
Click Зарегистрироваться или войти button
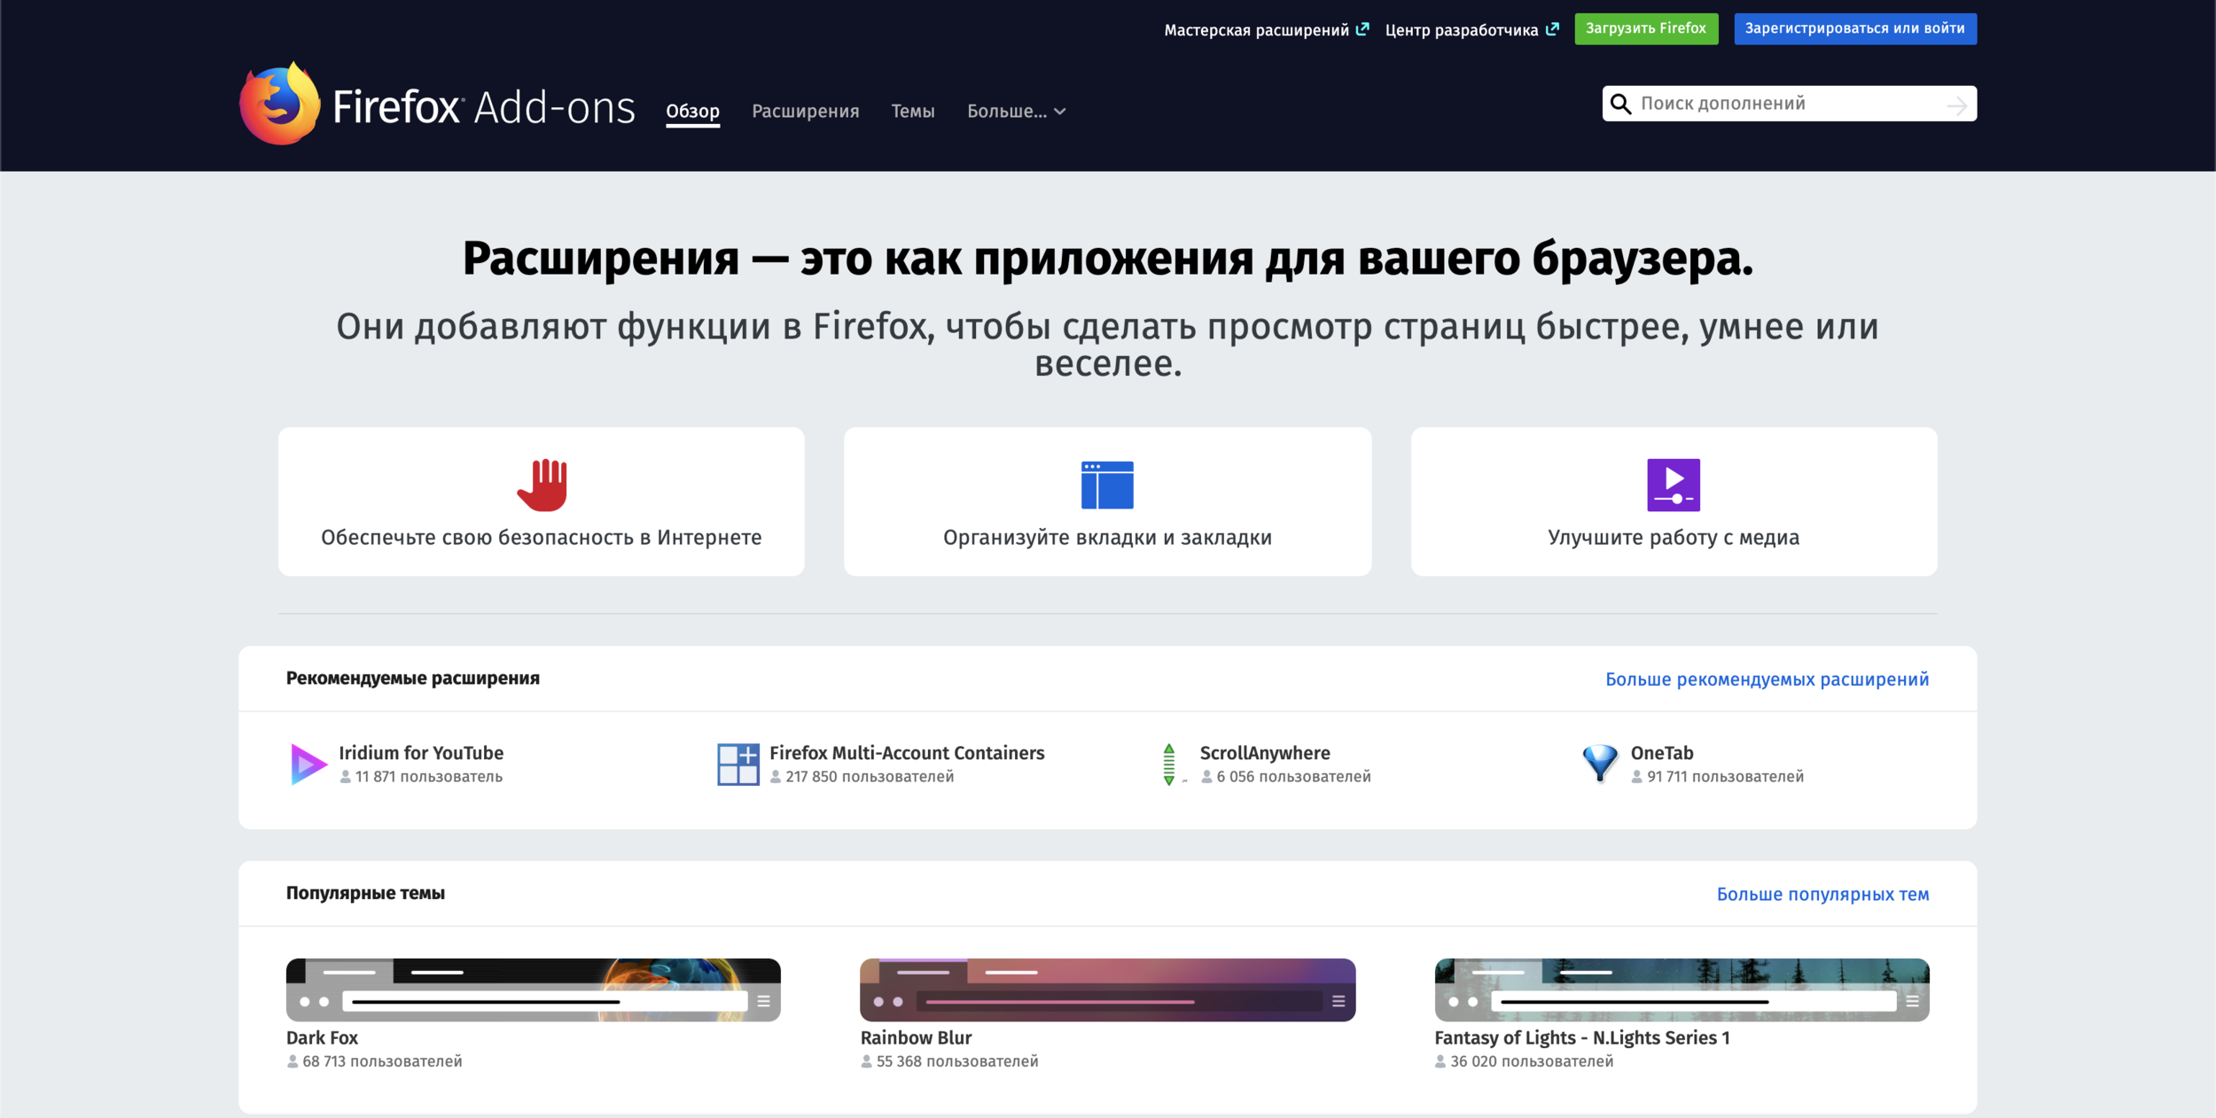pos(1854,28)
